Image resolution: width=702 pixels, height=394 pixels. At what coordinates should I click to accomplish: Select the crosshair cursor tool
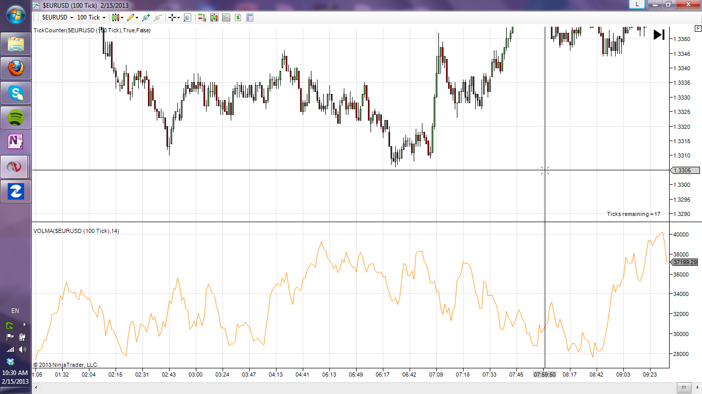click(x=172, y=17)
